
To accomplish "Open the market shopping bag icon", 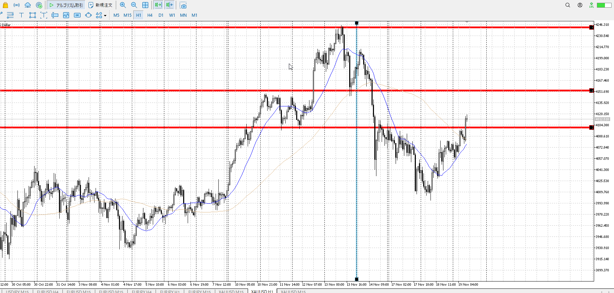I will 5,5.
